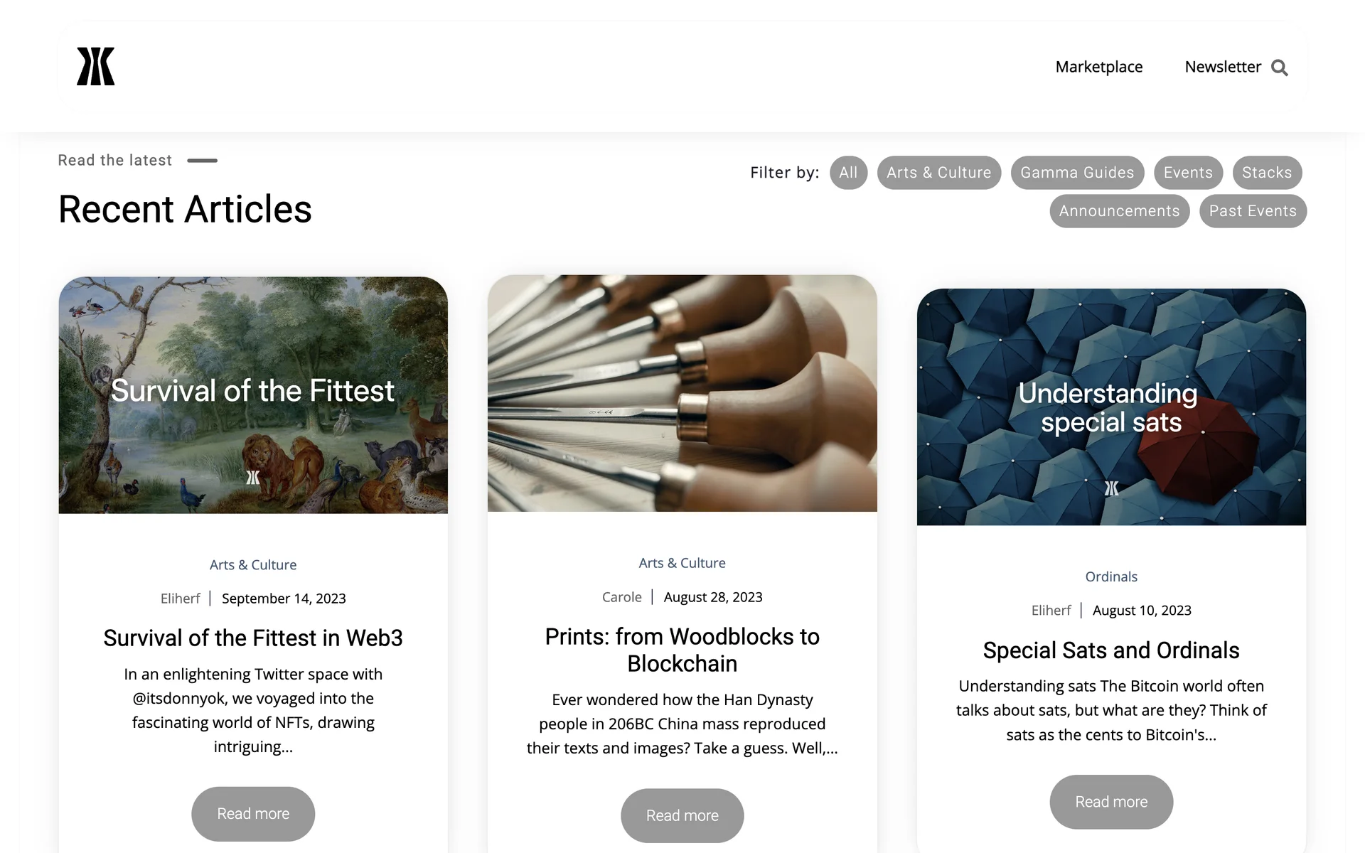The height and width of the screenshot is (853, 1365).
Task: Filter articles by Gamma Guides
Action: click(1077, 173)
